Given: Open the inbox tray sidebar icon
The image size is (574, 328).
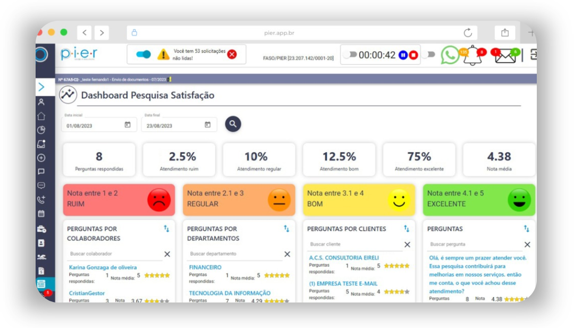Looking at the screenshot, I should (41, 144).
